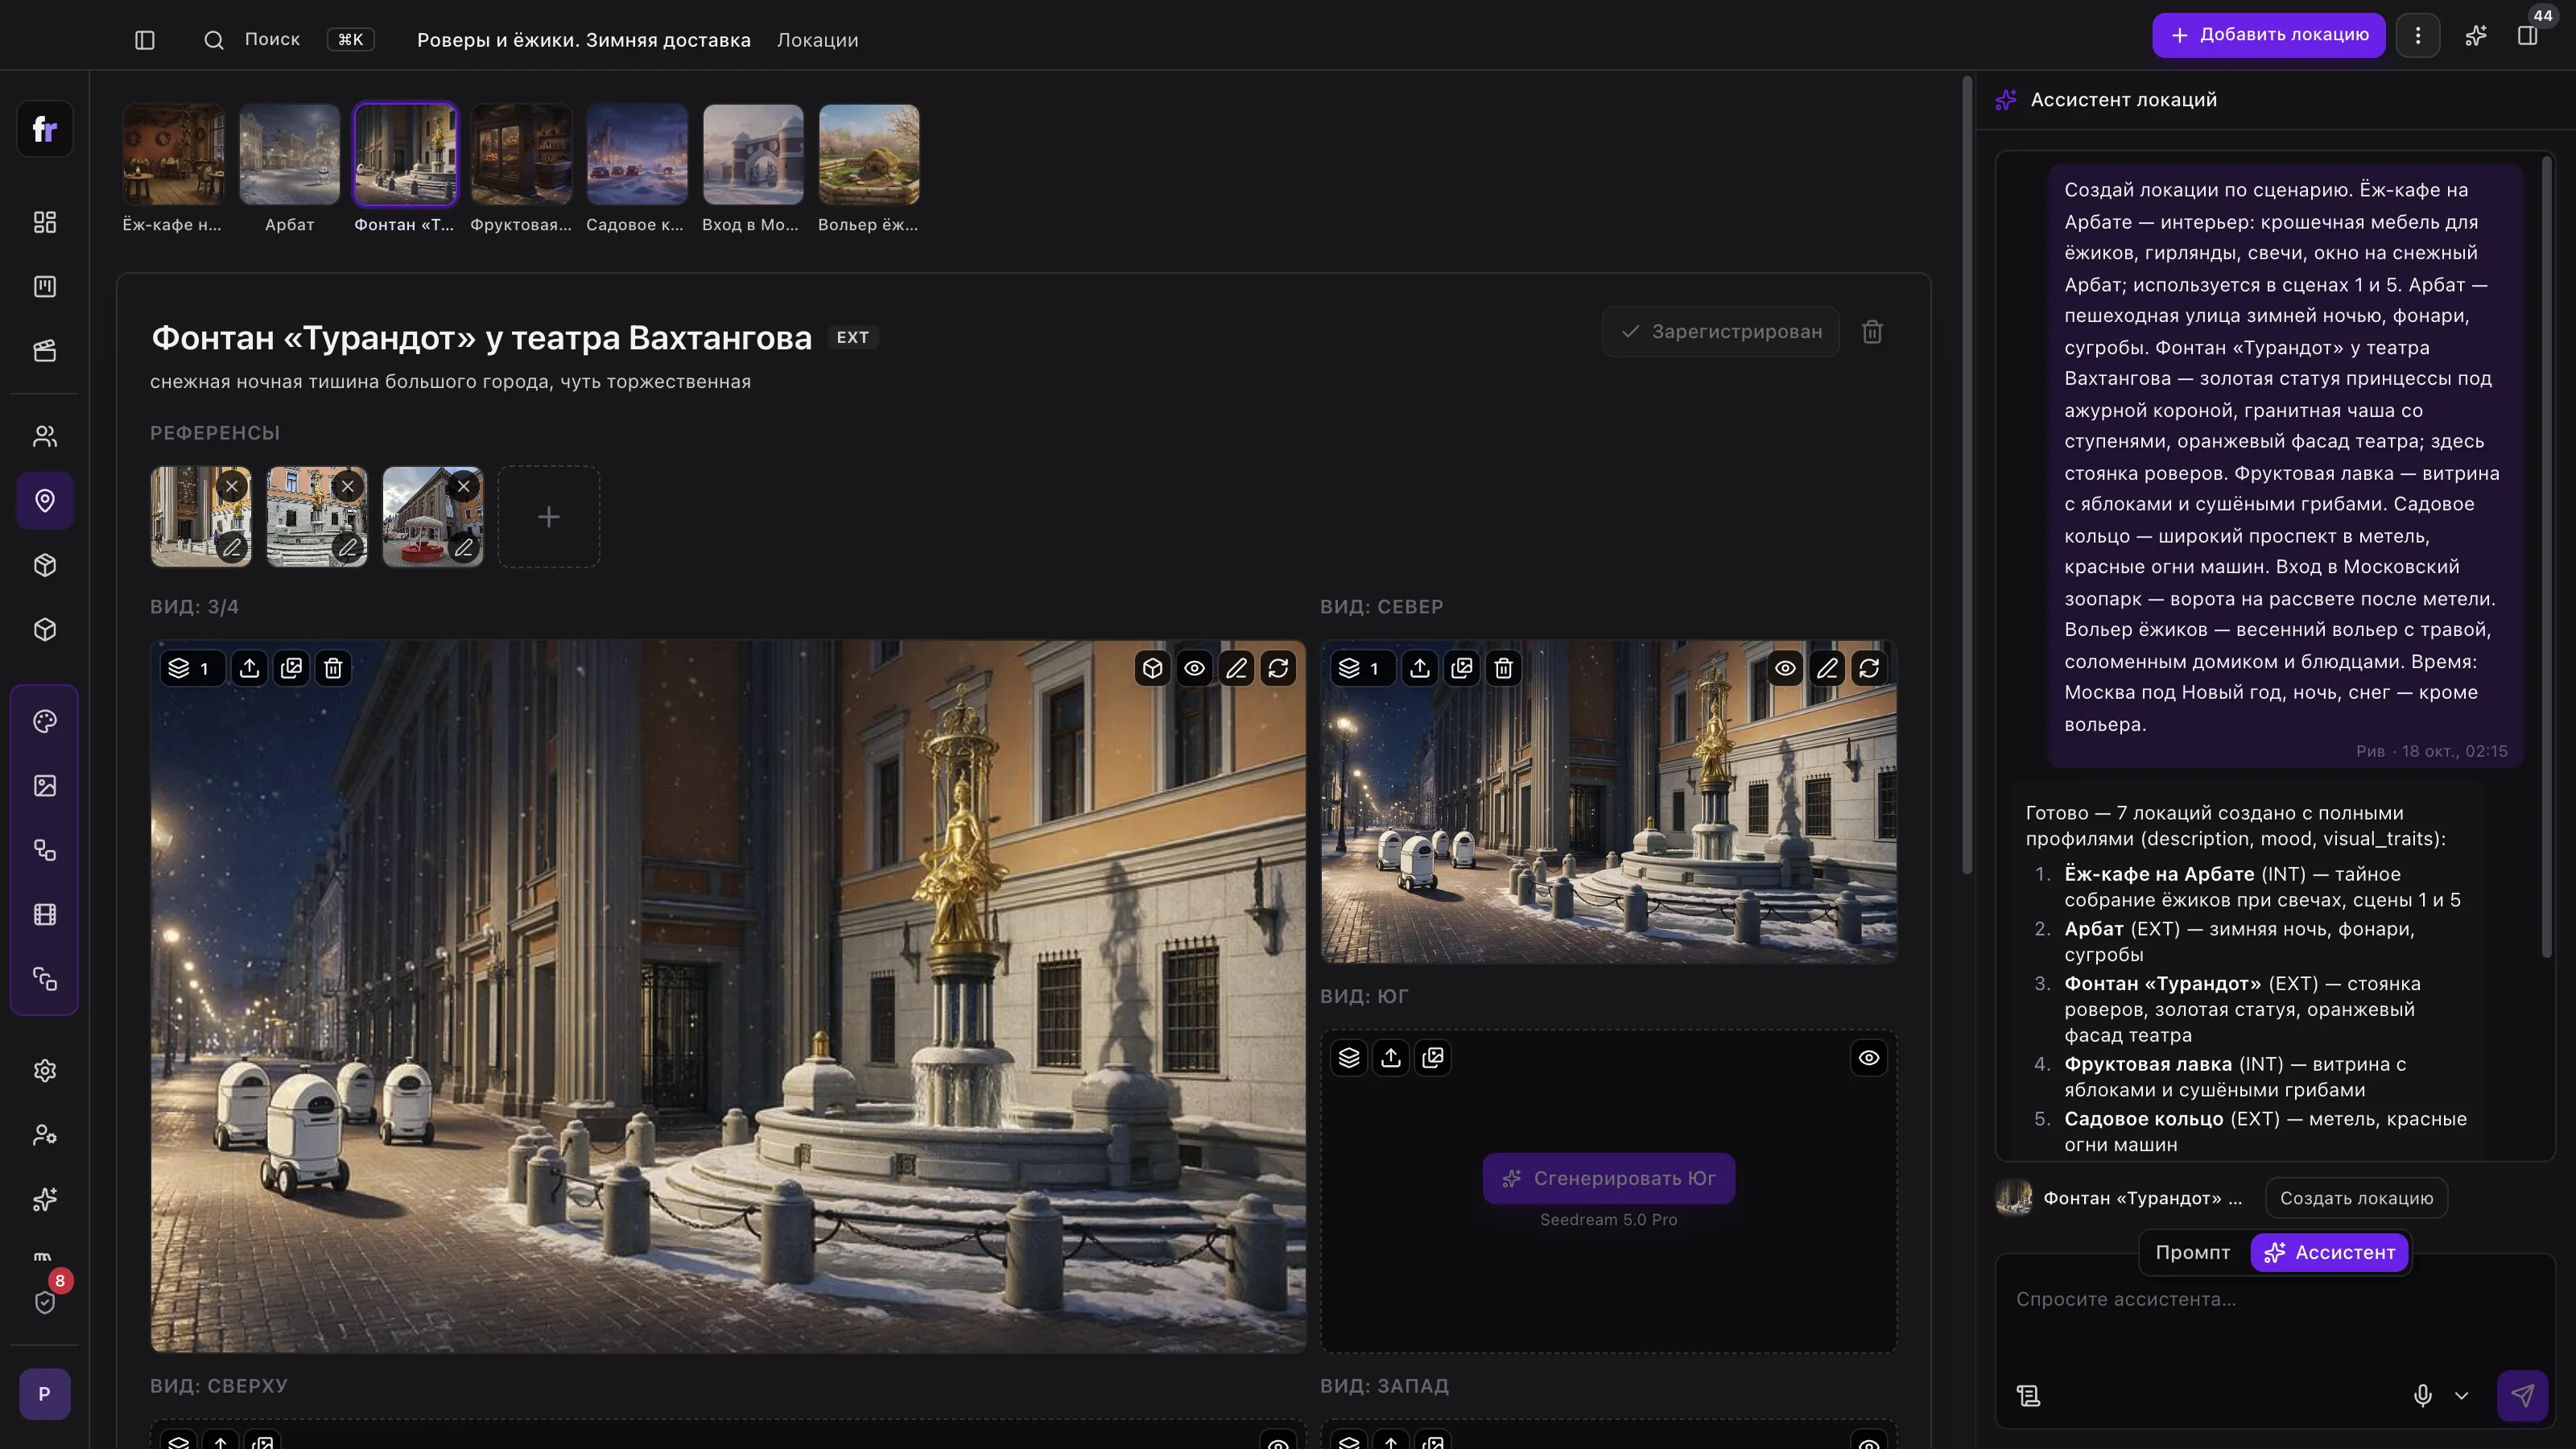Regenerate the 3/4 view image
2576x1449 pixels.
[x=1278, y=668]
